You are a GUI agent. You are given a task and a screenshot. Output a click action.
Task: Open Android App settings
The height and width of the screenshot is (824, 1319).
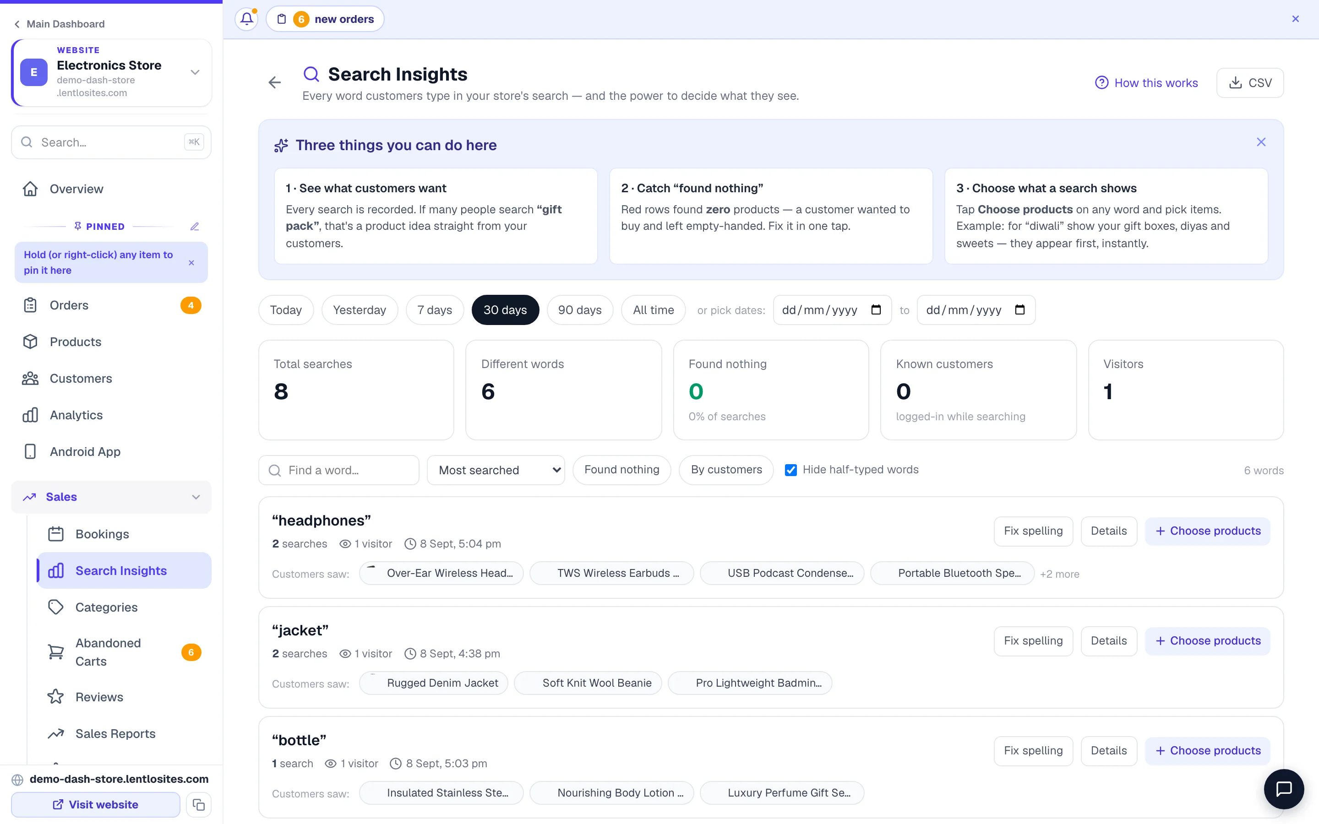111,451
